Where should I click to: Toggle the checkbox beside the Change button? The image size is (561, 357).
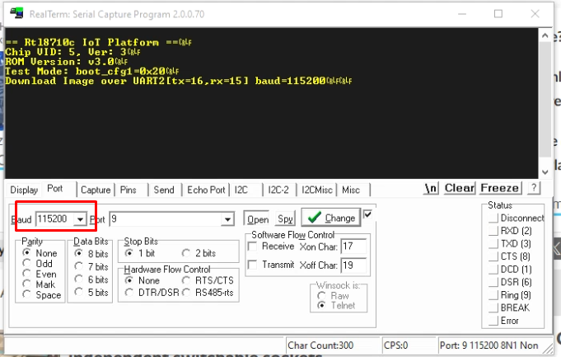[x=367, y=214]
